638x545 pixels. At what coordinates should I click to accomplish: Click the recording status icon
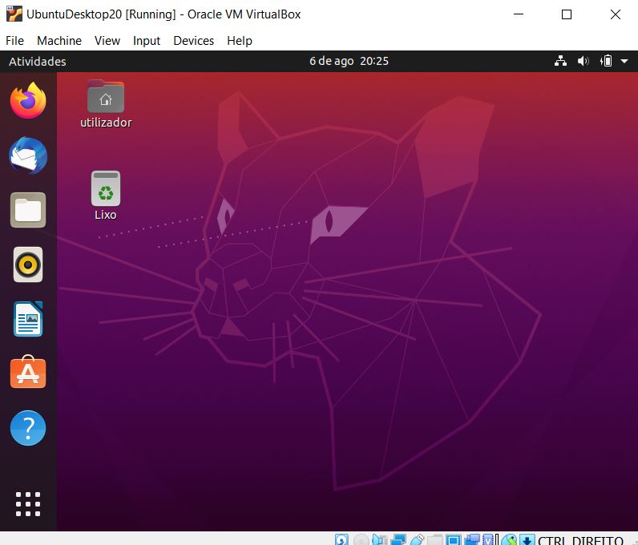[472, 539]
